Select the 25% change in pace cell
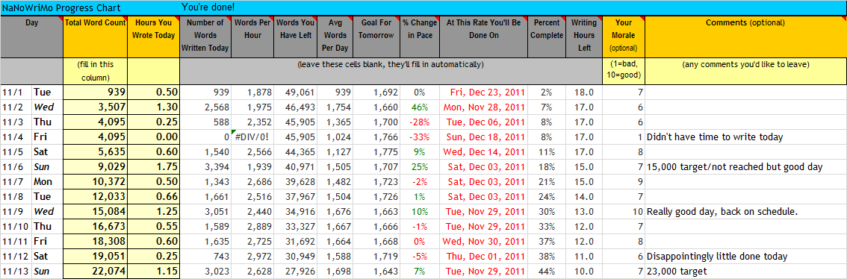This screenshot has width=847, height=279. (x=420, y=167)
